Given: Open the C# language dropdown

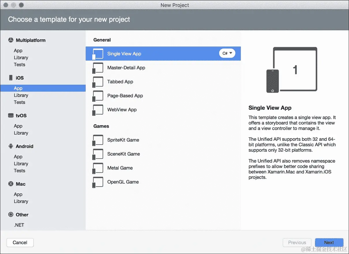Looking at the screenshot, I should pos(227,53).
